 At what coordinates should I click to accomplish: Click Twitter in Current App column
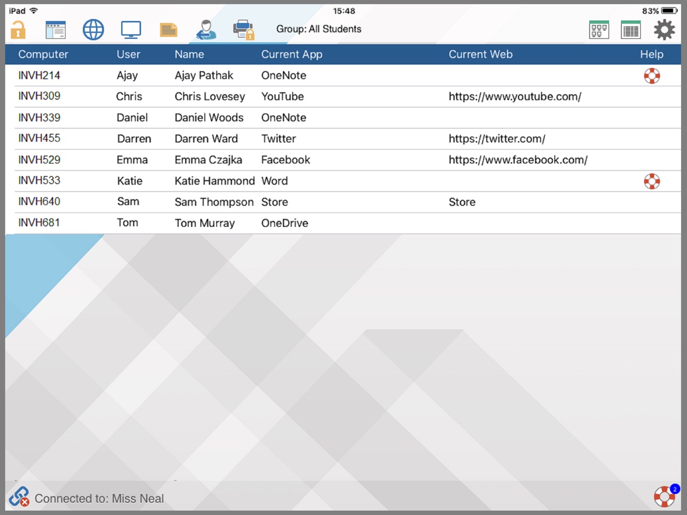coord(278,139)
